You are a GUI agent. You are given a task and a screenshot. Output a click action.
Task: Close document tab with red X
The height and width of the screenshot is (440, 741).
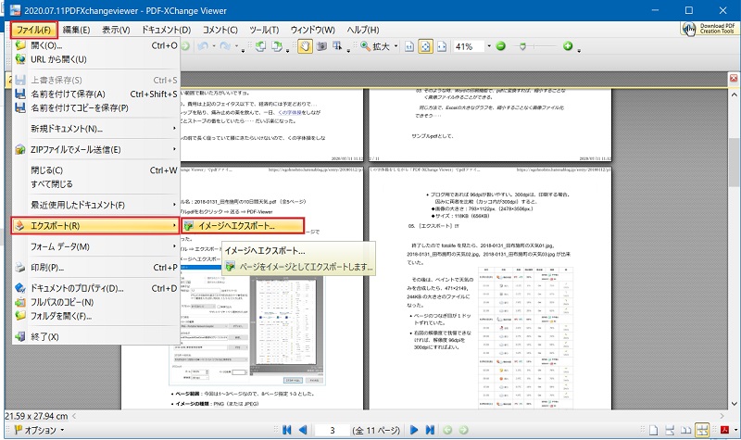[734, 79]
